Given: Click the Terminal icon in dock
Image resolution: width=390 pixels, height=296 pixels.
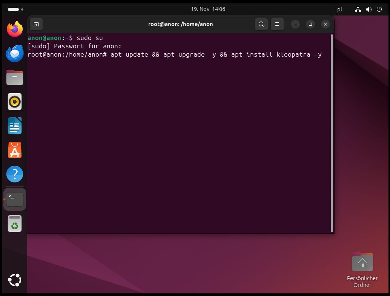Looking at the screenshot, I should [15, 199].
